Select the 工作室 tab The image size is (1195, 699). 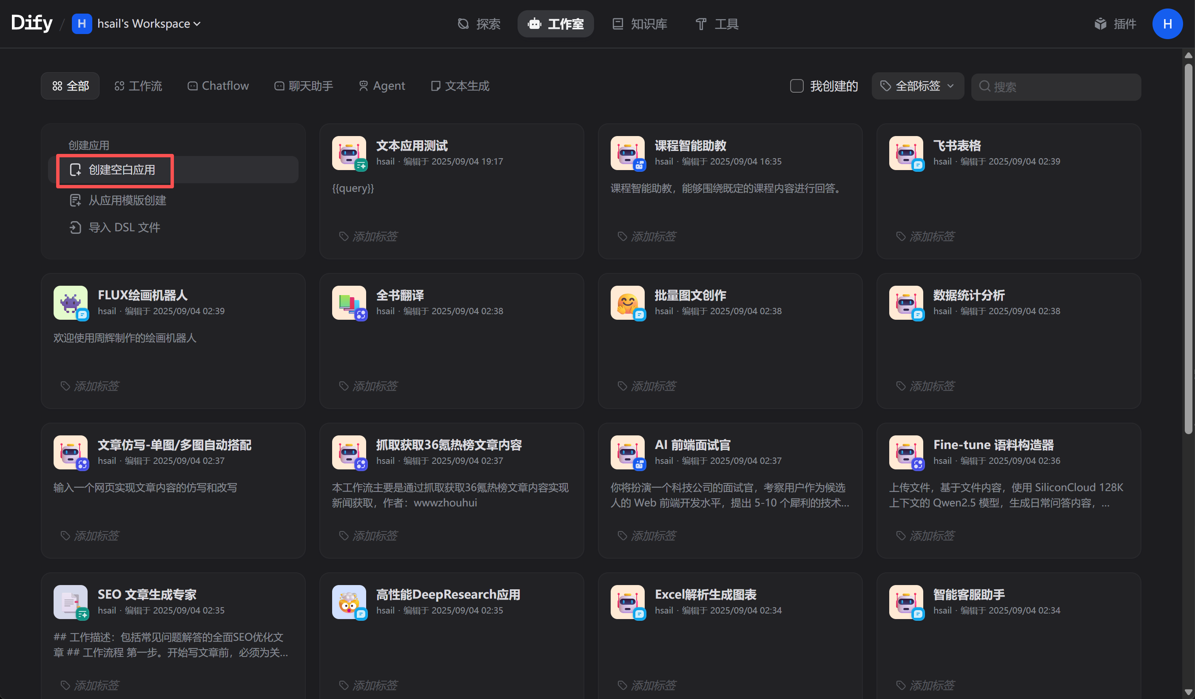pyautogui.click(x=555, y=24)
